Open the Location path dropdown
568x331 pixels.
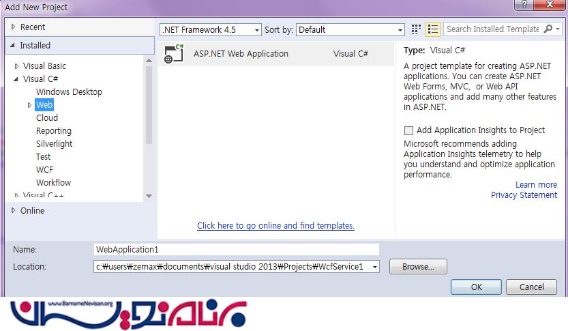point(374,267)
